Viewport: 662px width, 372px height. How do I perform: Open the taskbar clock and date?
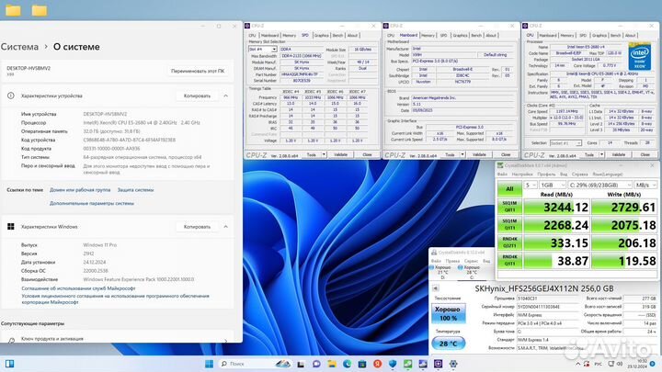pyautogui.click(x=636, y=364)
